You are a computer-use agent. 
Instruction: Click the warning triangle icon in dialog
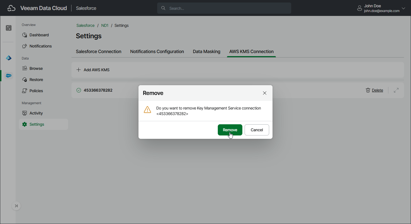[147, 109]
